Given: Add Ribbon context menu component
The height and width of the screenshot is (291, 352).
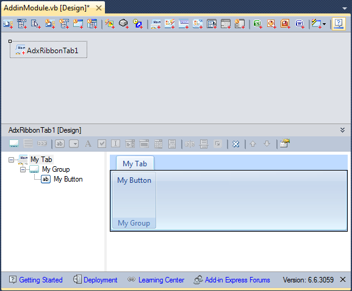Looking at the screenshot, I should (212, 24).
